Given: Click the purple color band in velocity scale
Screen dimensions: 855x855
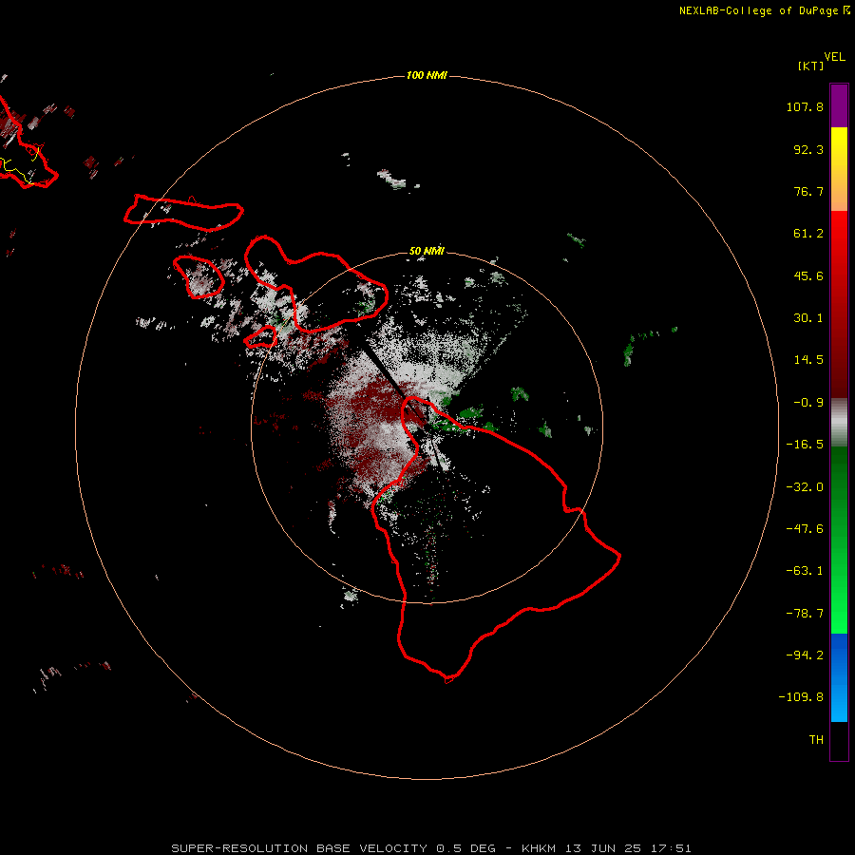Looking at the screenshot, I should 839,105.
